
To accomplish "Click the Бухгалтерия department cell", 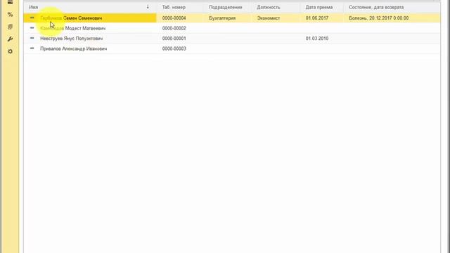I will [222, 18].
